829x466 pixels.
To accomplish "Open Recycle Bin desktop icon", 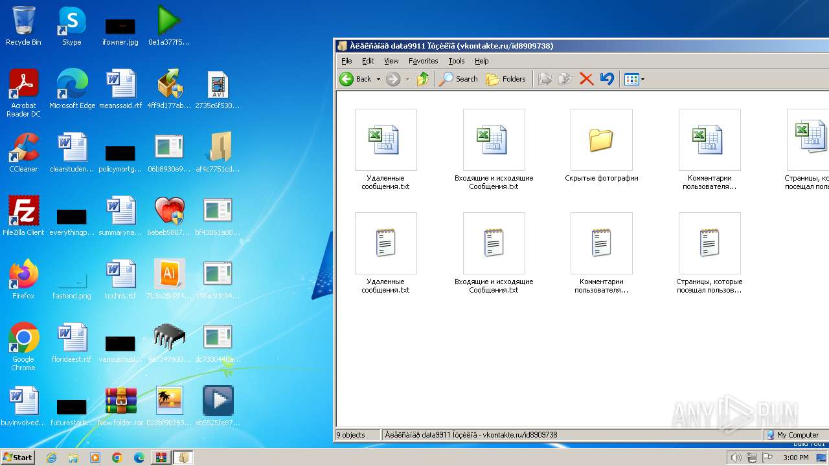I will tap(23, 26).
